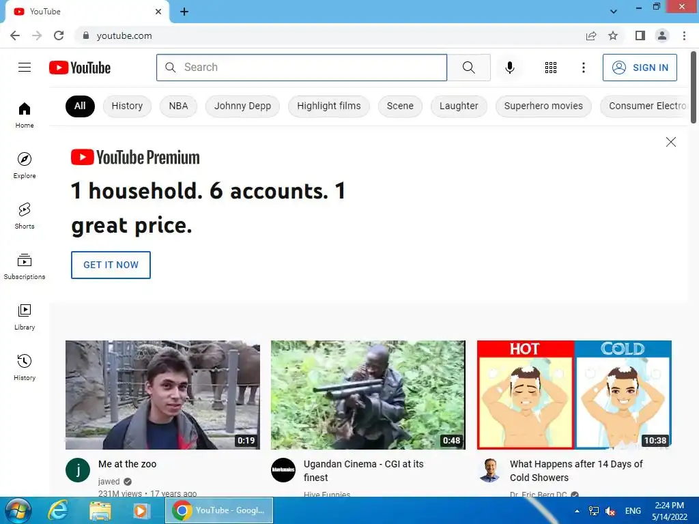Click the network tray icon
Screen dimensions: 699x524
pos(593,511)
